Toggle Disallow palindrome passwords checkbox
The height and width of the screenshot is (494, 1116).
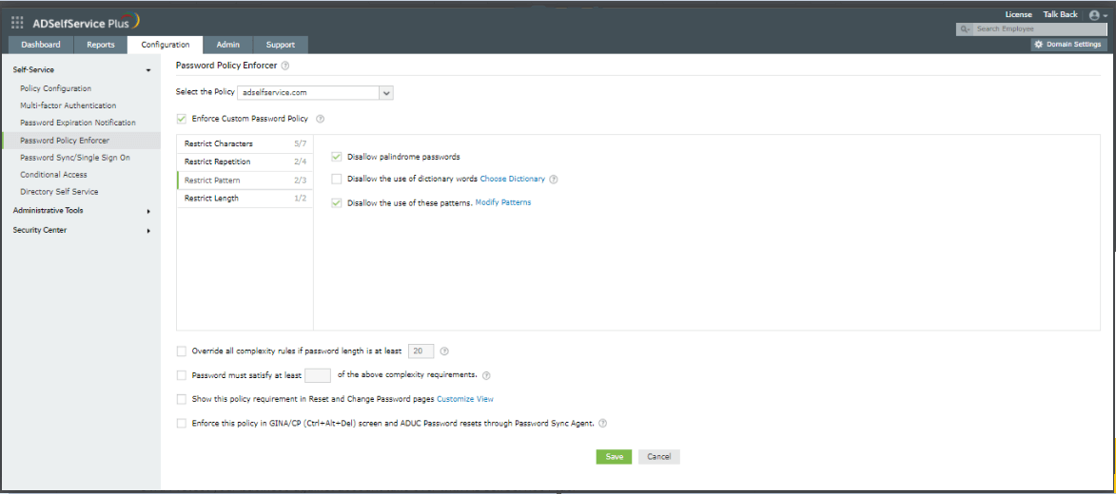337,157
